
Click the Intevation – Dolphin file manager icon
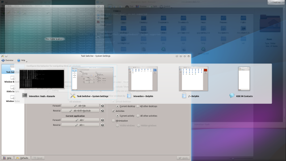point(129,96)
